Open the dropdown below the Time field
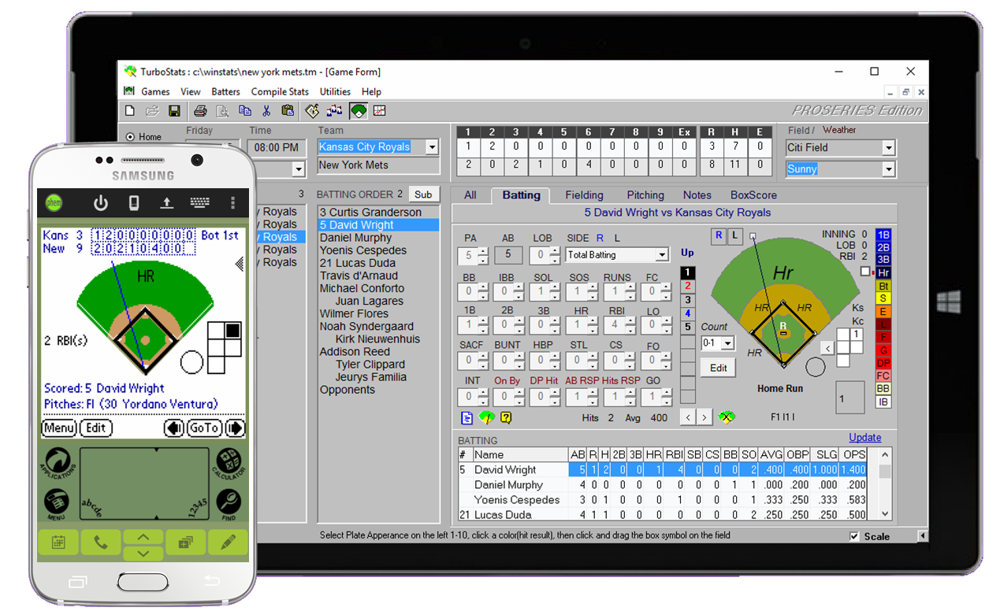Screen dimensions: 1000x615 point(298,169)
